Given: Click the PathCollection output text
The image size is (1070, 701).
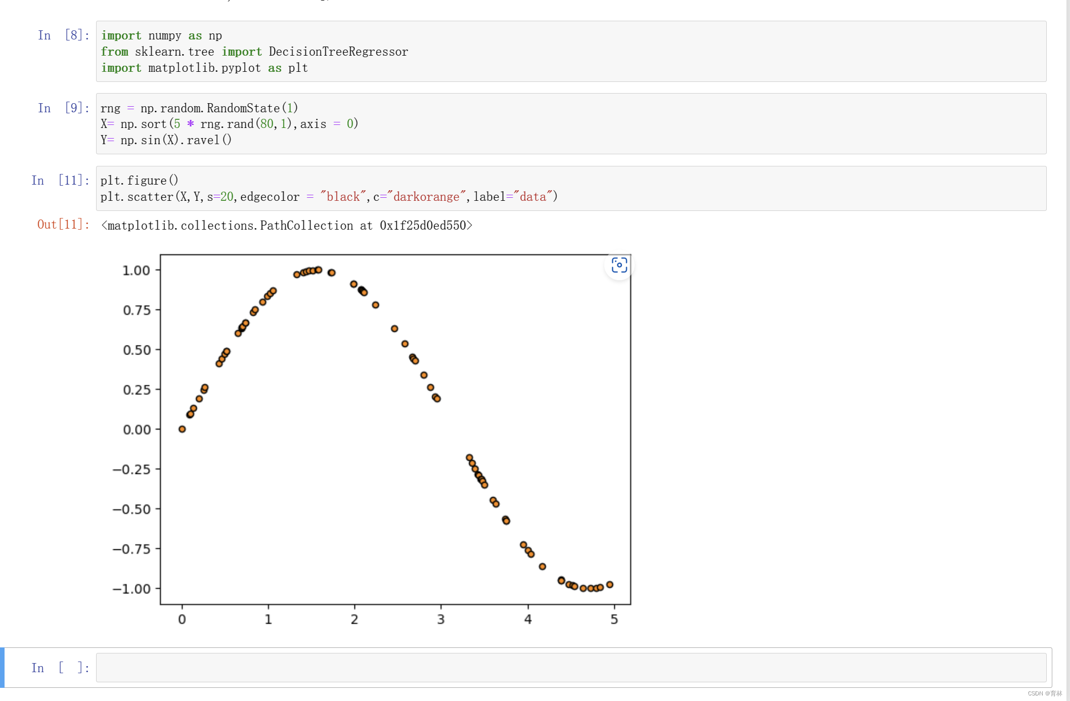Looking at the screenshot, I should [x=287, y=226].
